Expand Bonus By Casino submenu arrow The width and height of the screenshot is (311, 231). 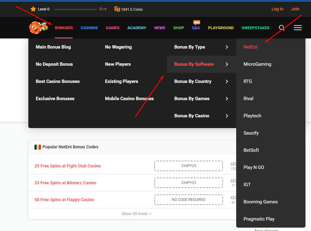coord(227,116)
